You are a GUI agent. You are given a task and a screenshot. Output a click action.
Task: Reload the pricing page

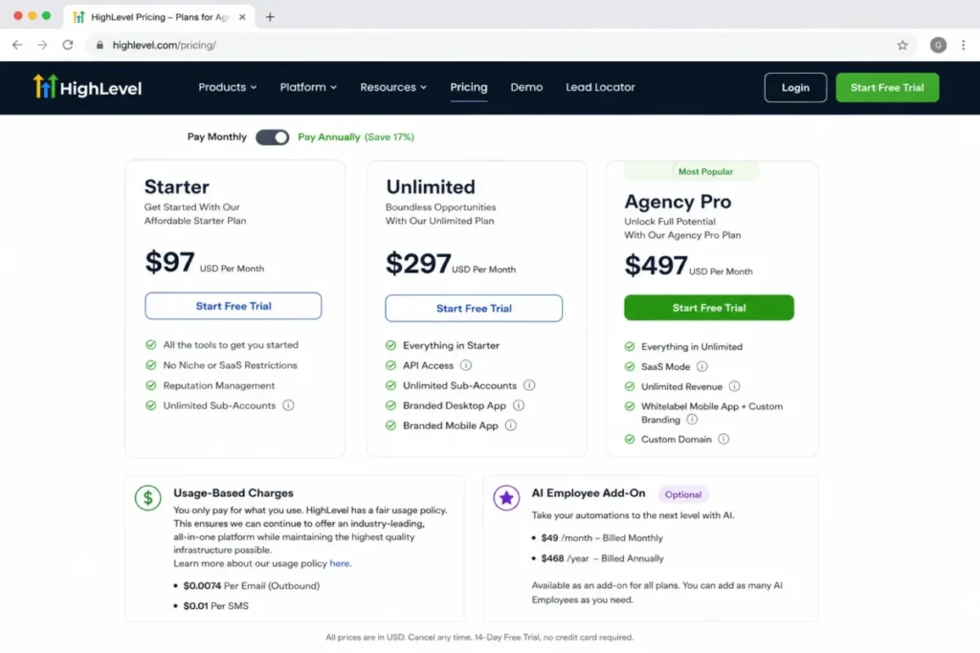click(68, 45)
